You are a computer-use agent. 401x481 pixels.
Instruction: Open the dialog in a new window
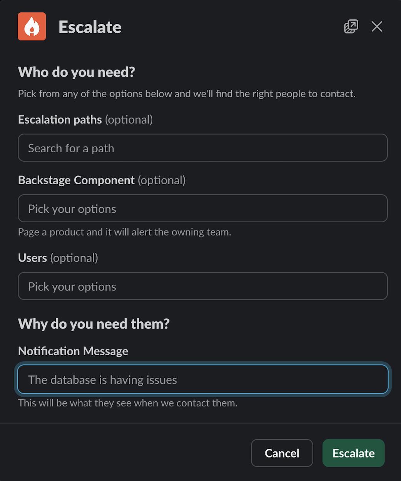coord(351,27)
